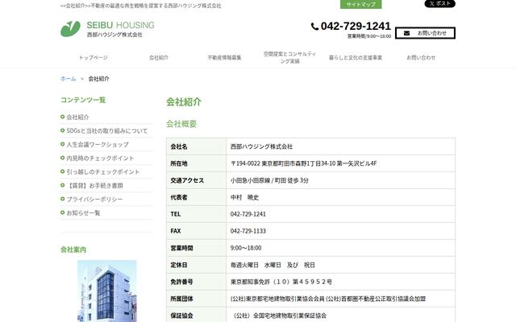The width and height of the screenshot is (516, 322).
Task: Open SDGsと当社の取り組みについて sidebar link
Action: point(107,130)
